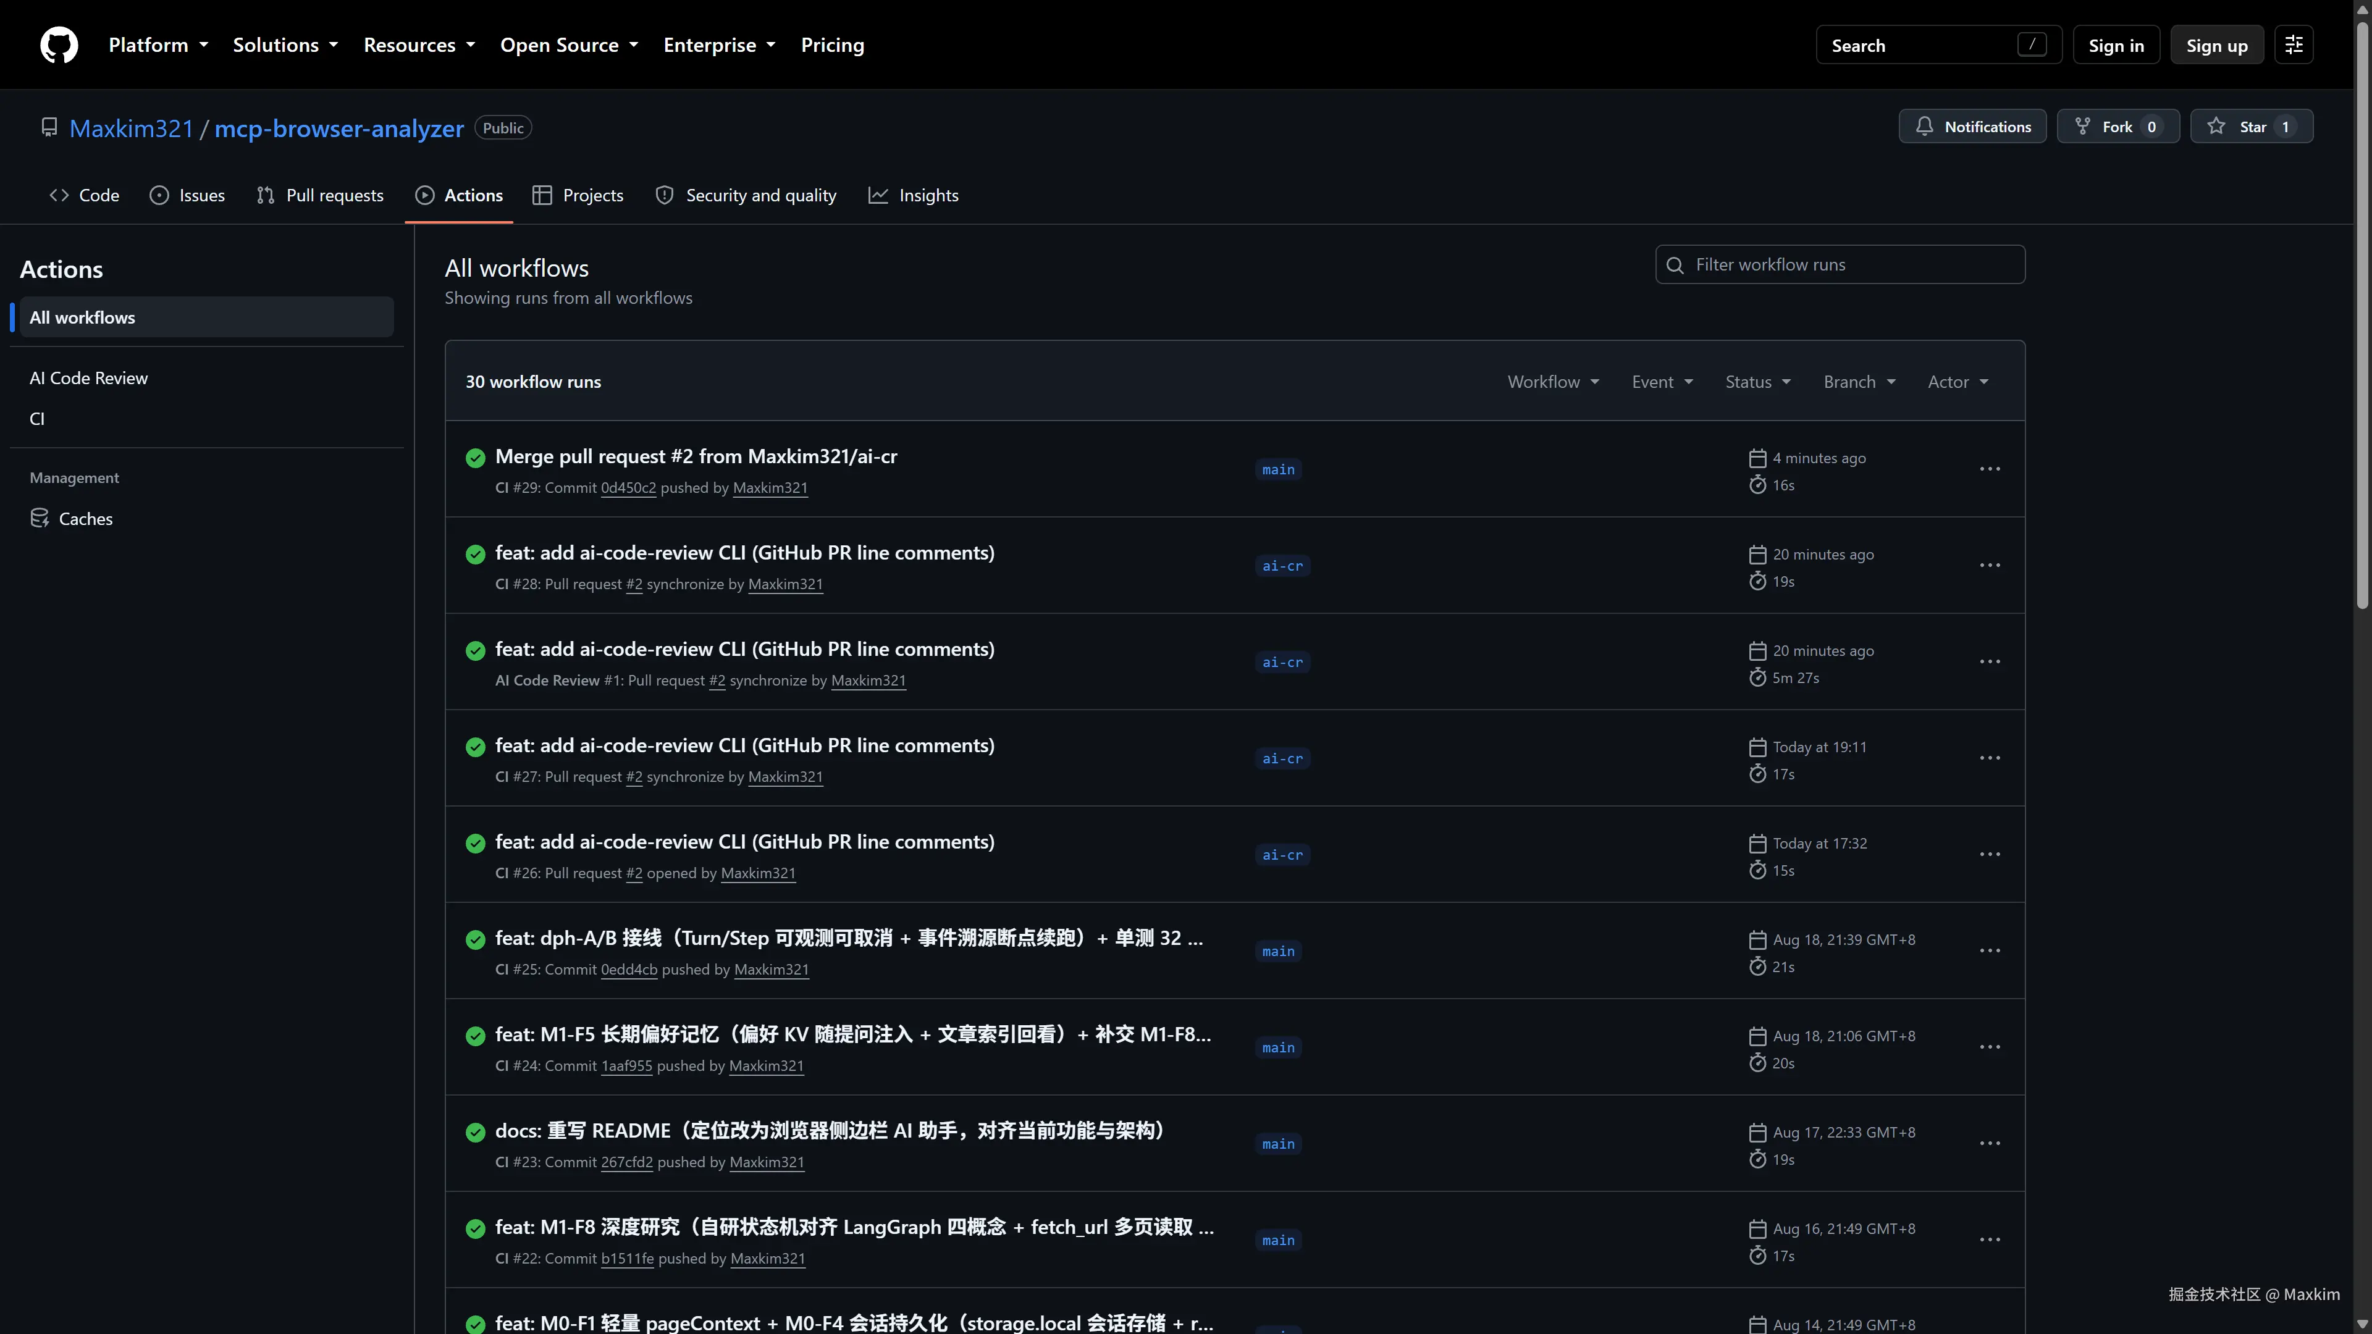Go to the GitHub homepage logo

click(x=59, y=45)
